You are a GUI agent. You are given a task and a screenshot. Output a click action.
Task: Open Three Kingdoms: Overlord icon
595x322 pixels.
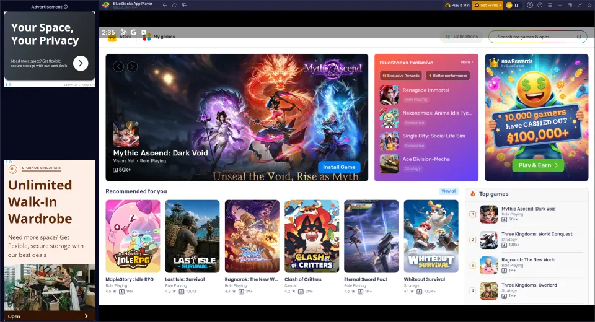pos(488,291)
